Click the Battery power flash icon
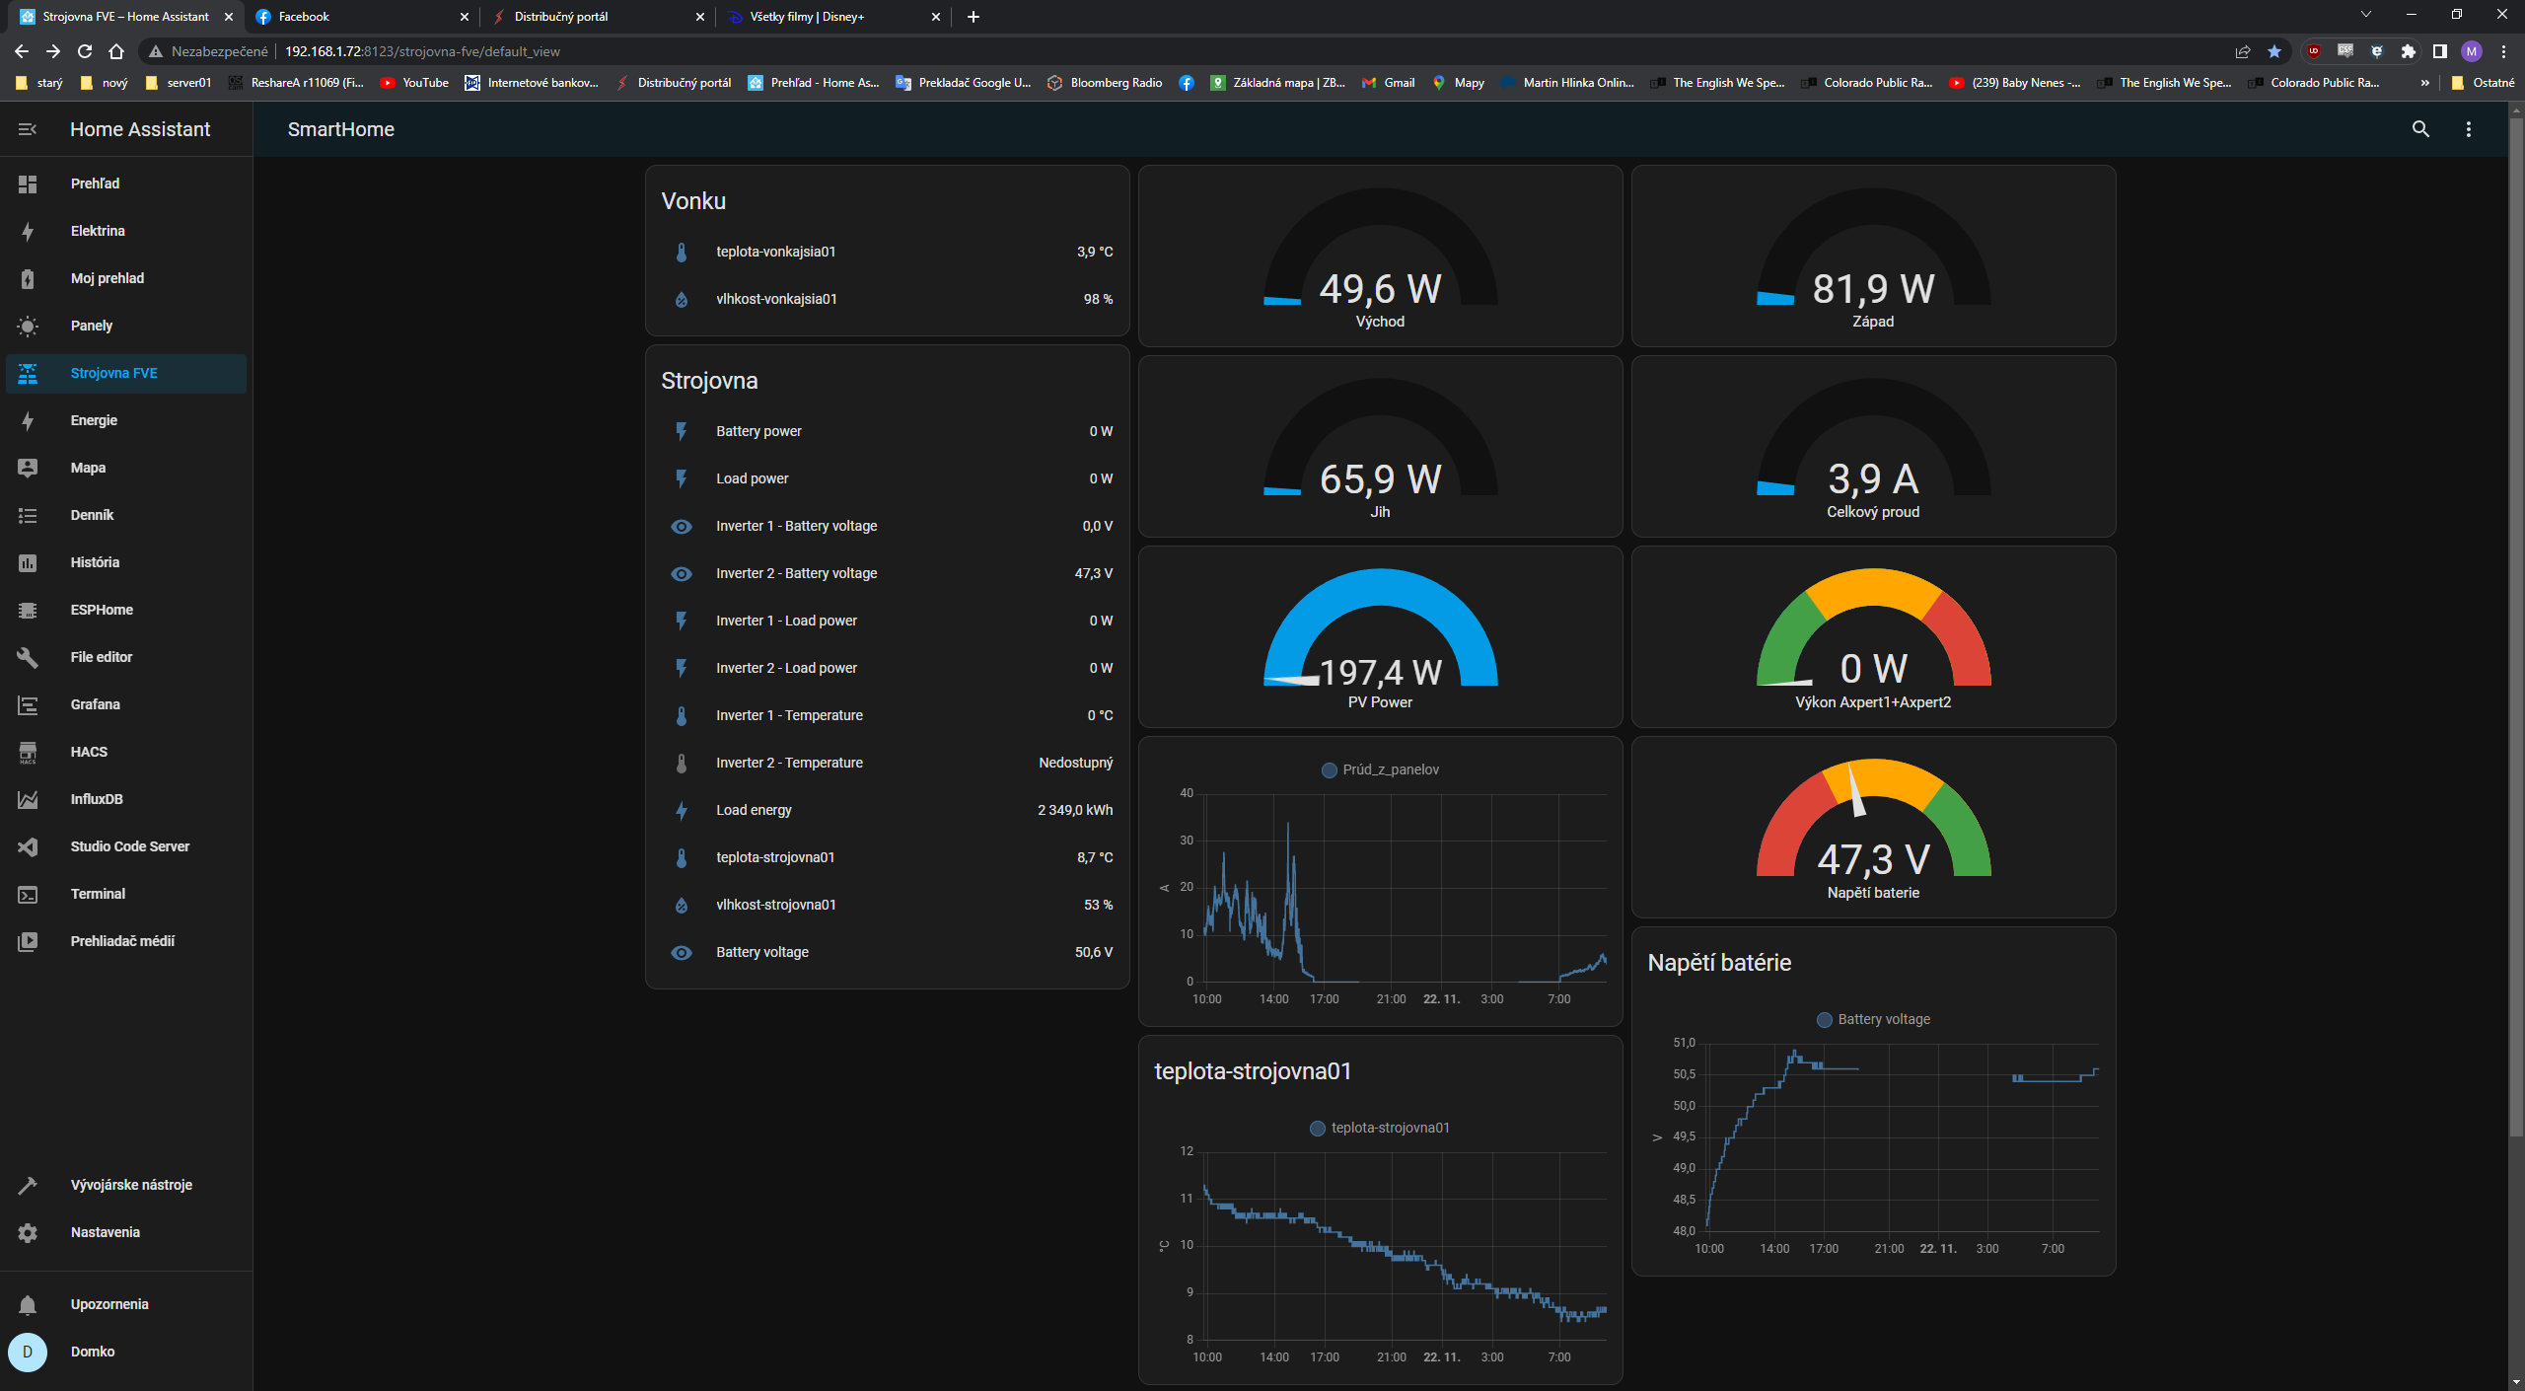This screenshot has width=2525, height=1391. tap(681, 431)
